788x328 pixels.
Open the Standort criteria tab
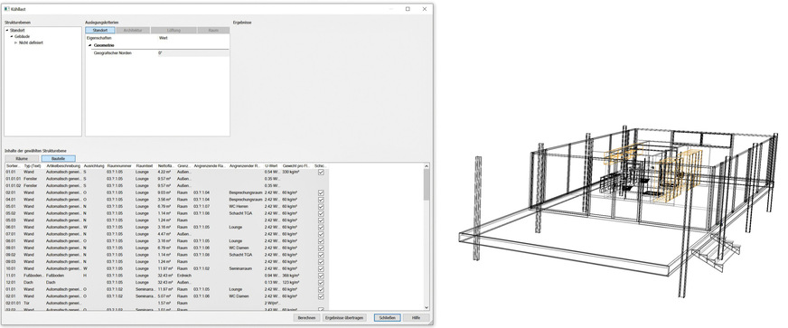point(100,31)
